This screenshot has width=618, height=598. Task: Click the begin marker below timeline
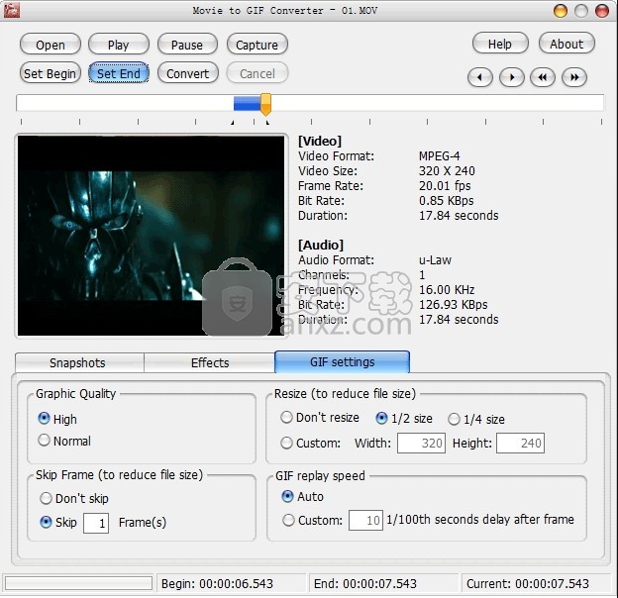(x=233, y=123)
